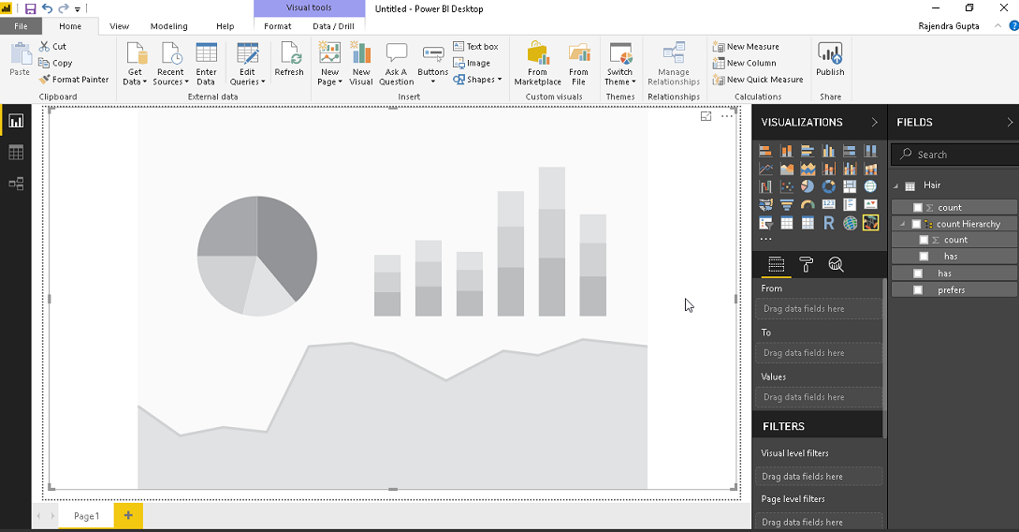1019x532 pixels.
Task: Switch to Data view in left sidebar
Action: 16,152
